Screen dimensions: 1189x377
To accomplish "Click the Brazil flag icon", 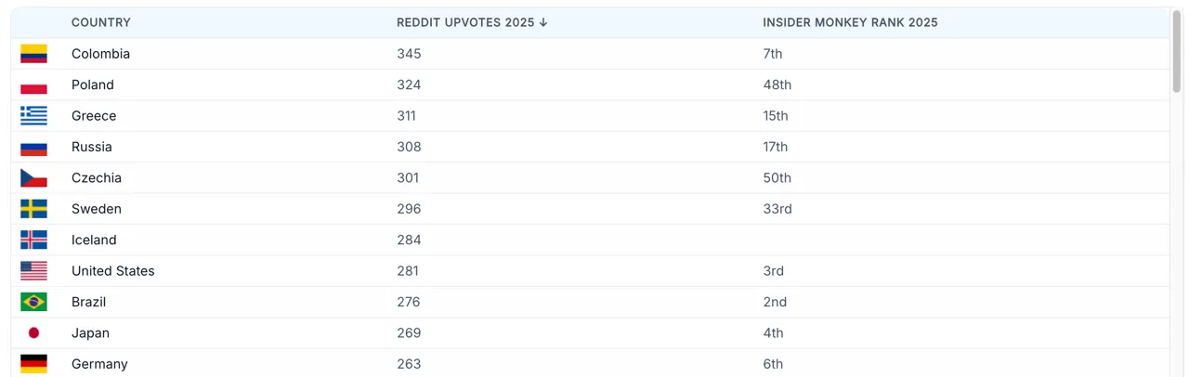I will coord(33,302).
